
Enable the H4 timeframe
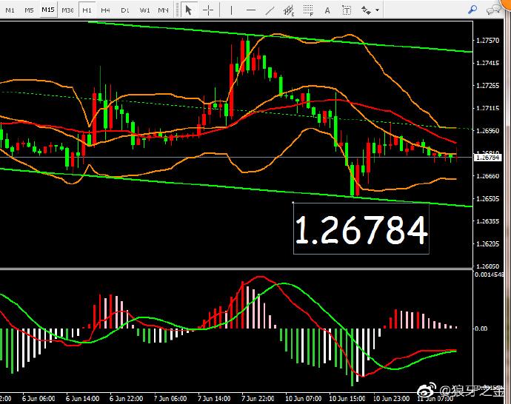tap(106, 10)
